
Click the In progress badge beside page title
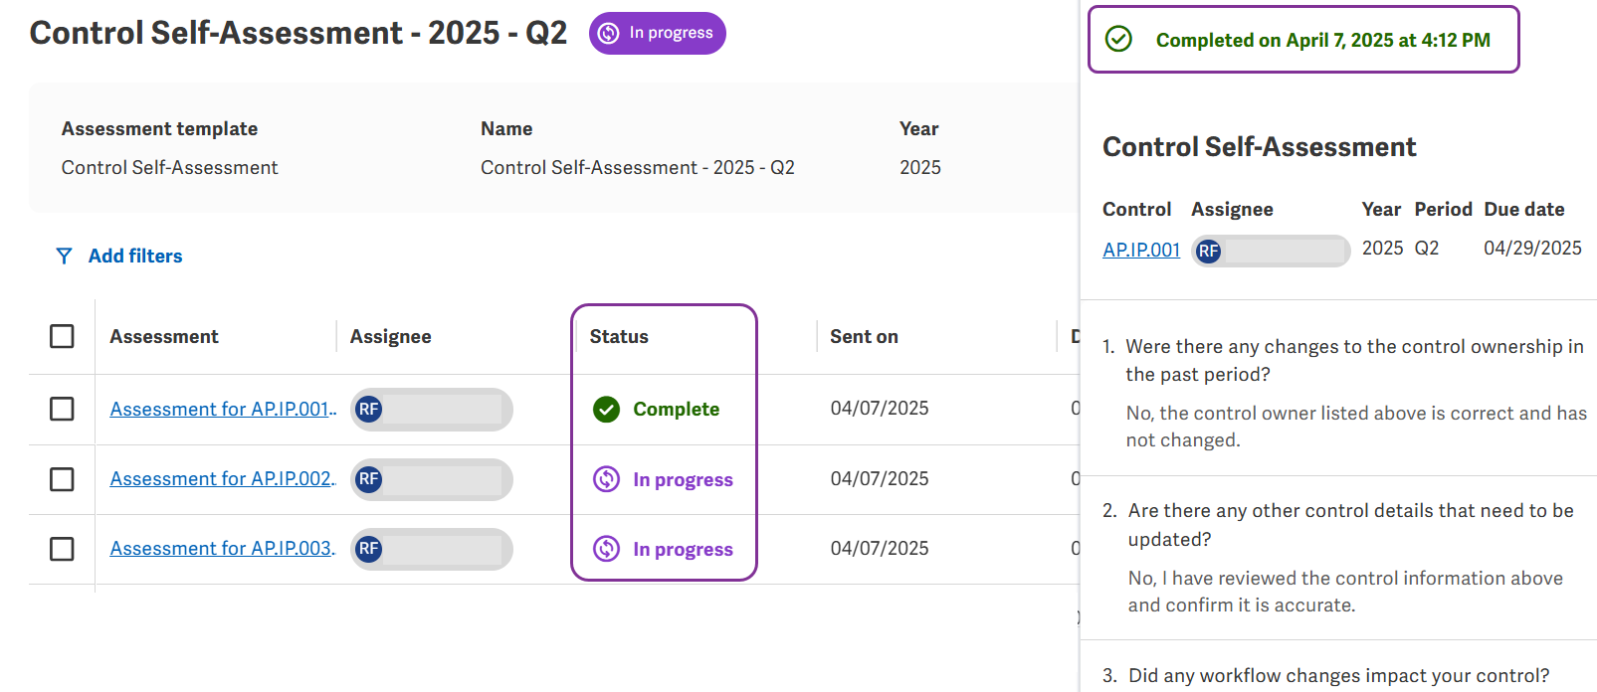[x=657, y=33]
